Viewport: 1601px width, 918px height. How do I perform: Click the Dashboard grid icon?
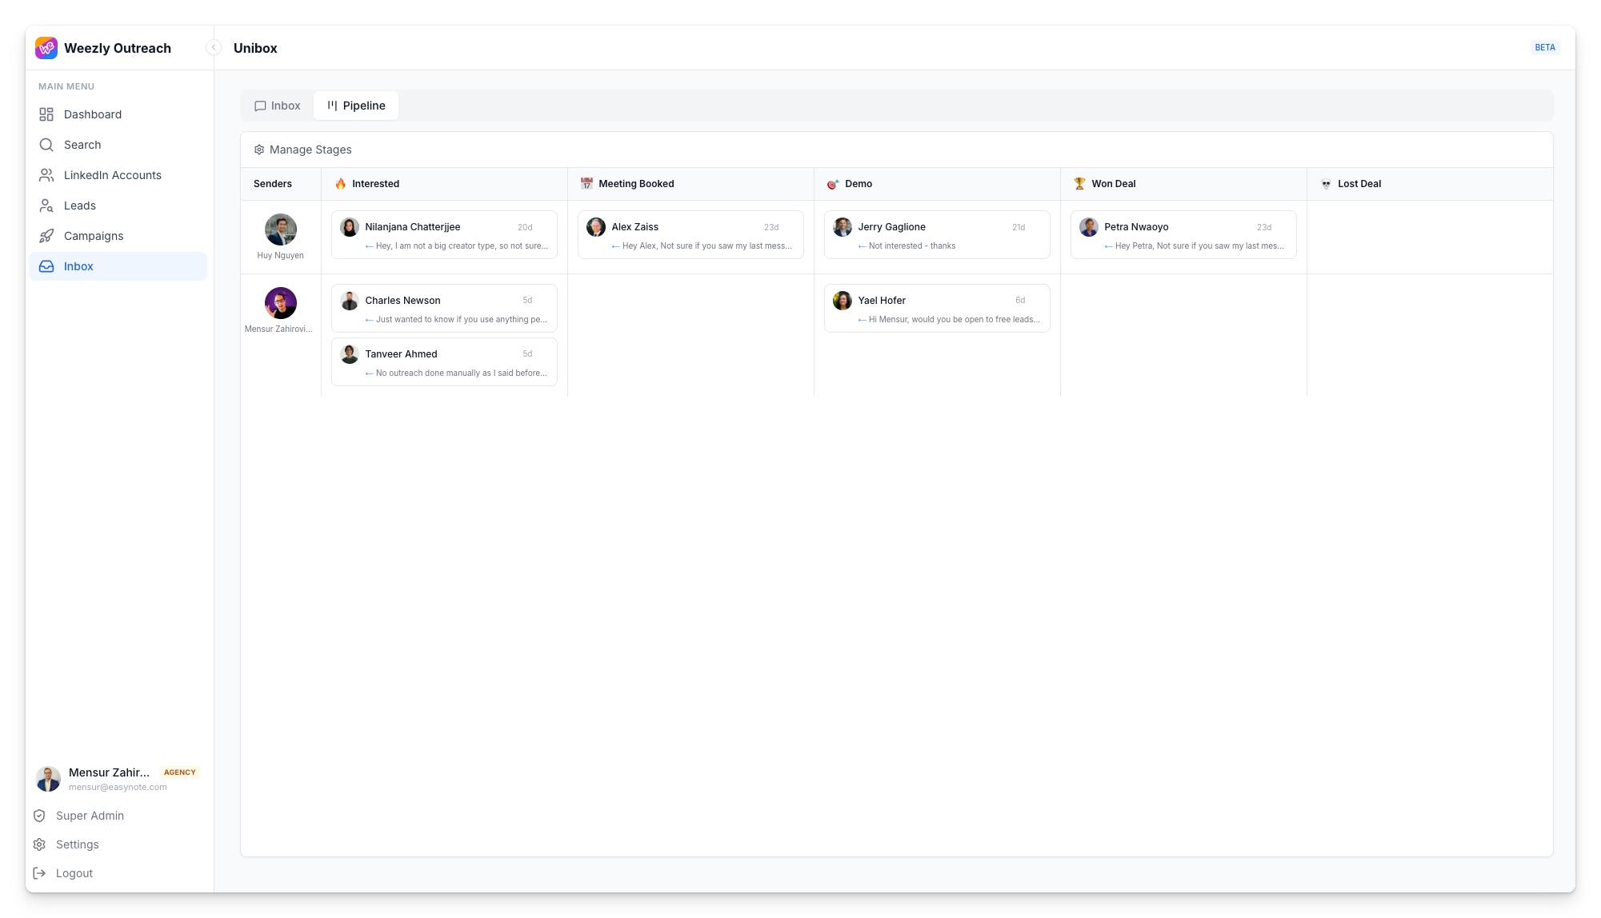[x=46, y=114]
